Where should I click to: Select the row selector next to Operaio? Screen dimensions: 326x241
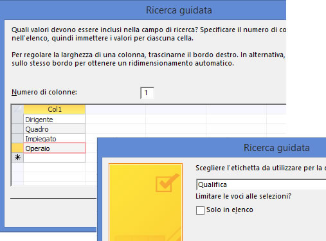coord(17,148)
